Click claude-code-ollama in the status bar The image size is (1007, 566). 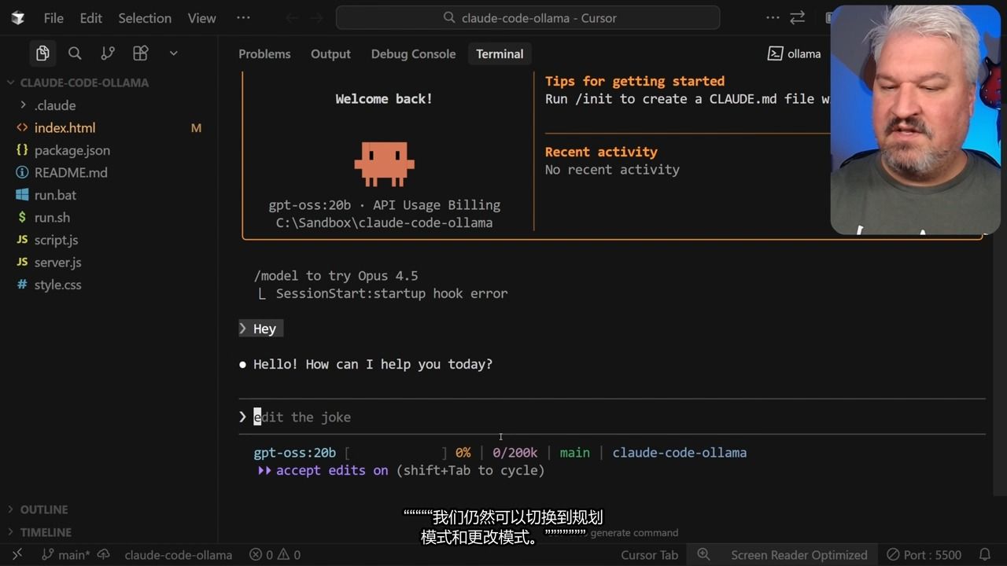[178, 555]
